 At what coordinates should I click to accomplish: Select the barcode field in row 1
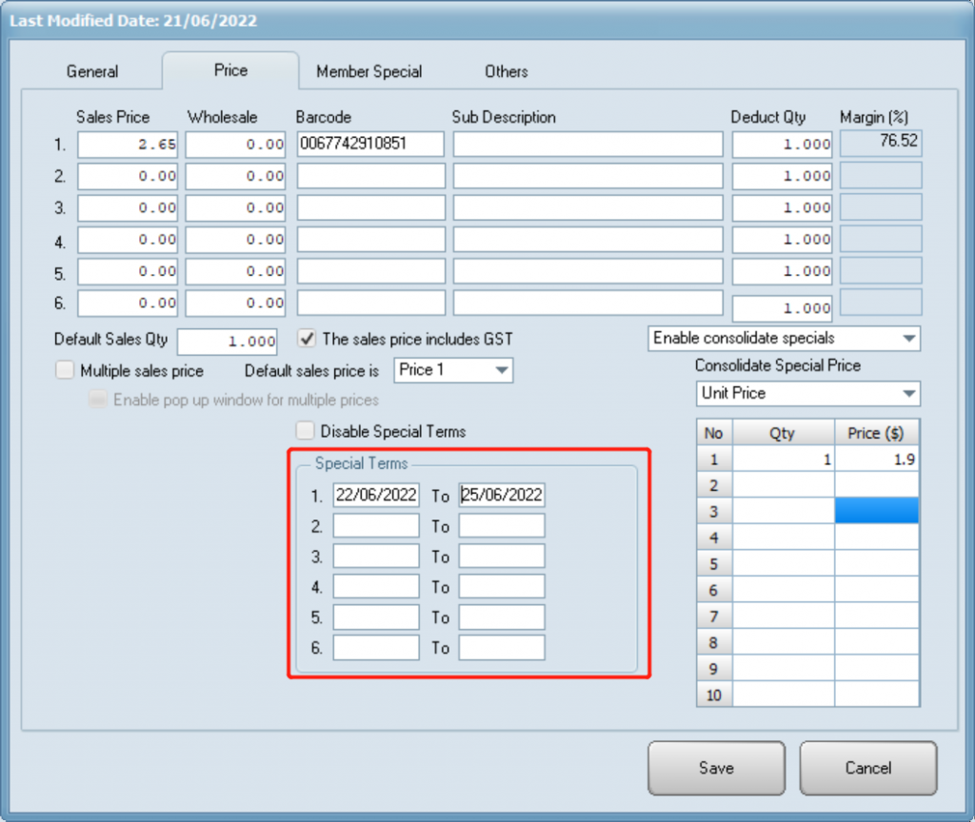coord(370,145)
